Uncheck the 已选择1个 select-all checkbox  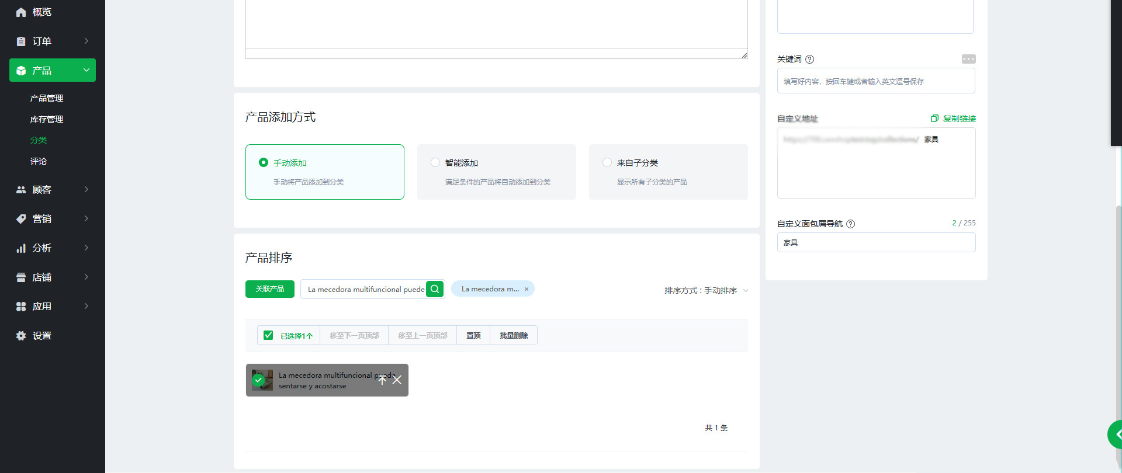(x=268, y=335)
